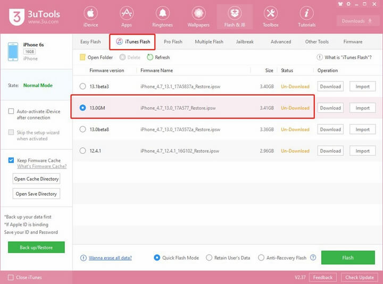This screenshot has height=284, width=383.
Task: Switch to Easy Flash tab
Action: pyautogui.click(x=90, y=42)
